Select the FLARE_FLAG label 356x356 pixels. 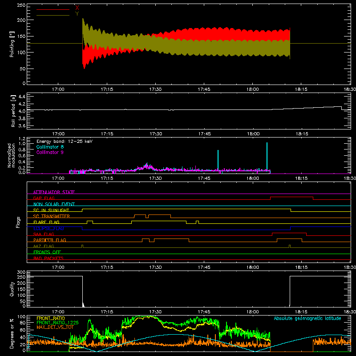pyautogui.click(x=46, y=222)
